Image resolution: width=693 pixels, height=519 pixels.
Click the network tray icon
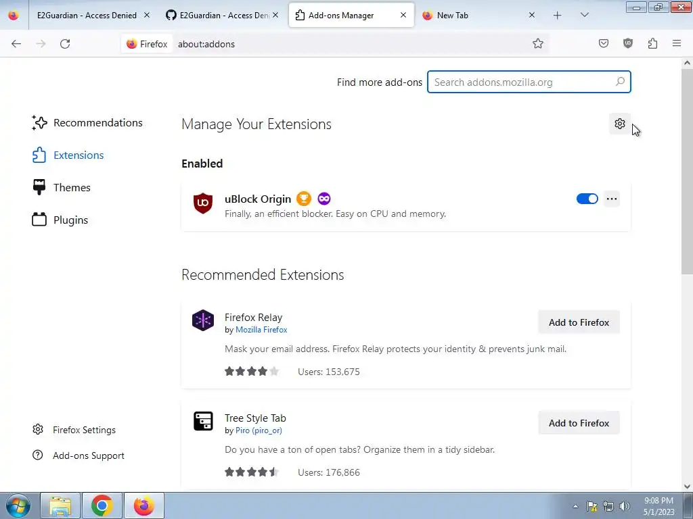[608, 506]
